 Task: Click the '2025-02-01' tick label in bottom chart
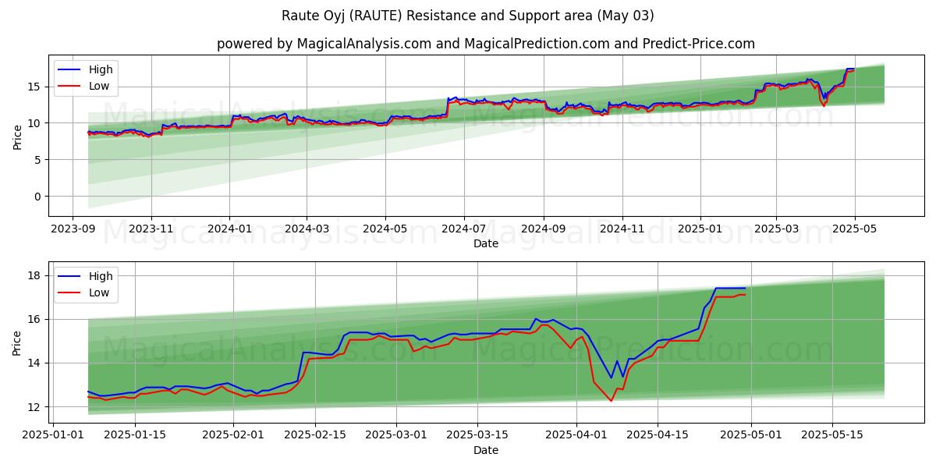pos(234,434)
